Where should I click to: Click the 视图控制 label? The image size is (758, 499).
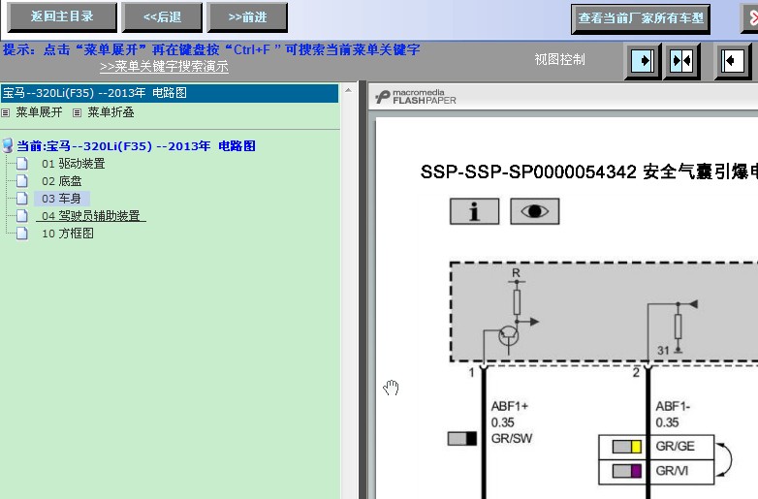pyautogui.click(x=559, y=59)
